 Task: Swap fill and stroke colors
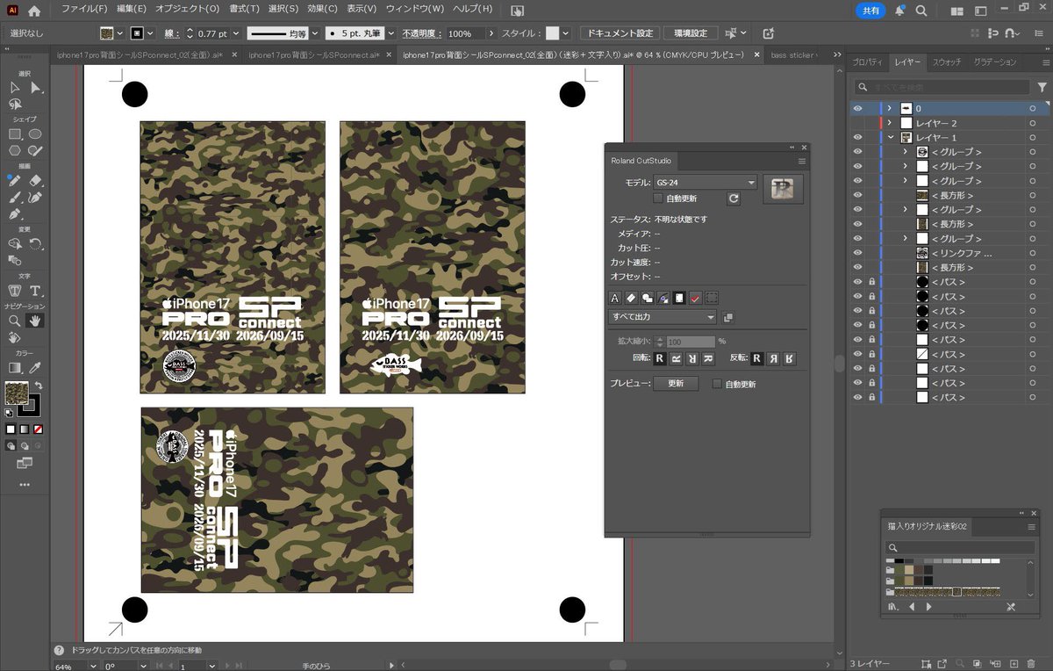[39, 386]
